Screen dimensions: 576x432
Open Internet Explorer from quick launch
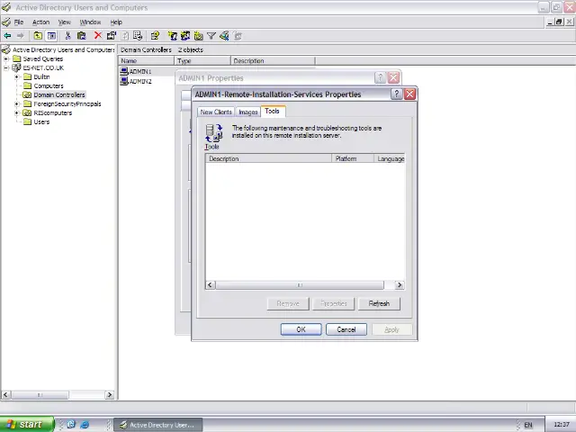tap(85, 424)
